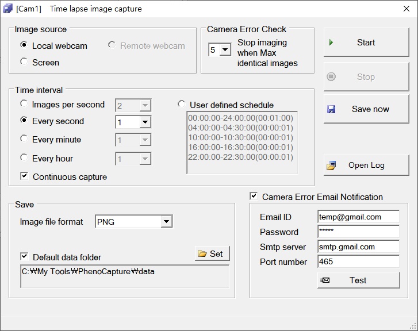Click the envelope icon on Test button
The image size is (418, 331).
click(325, 280)
